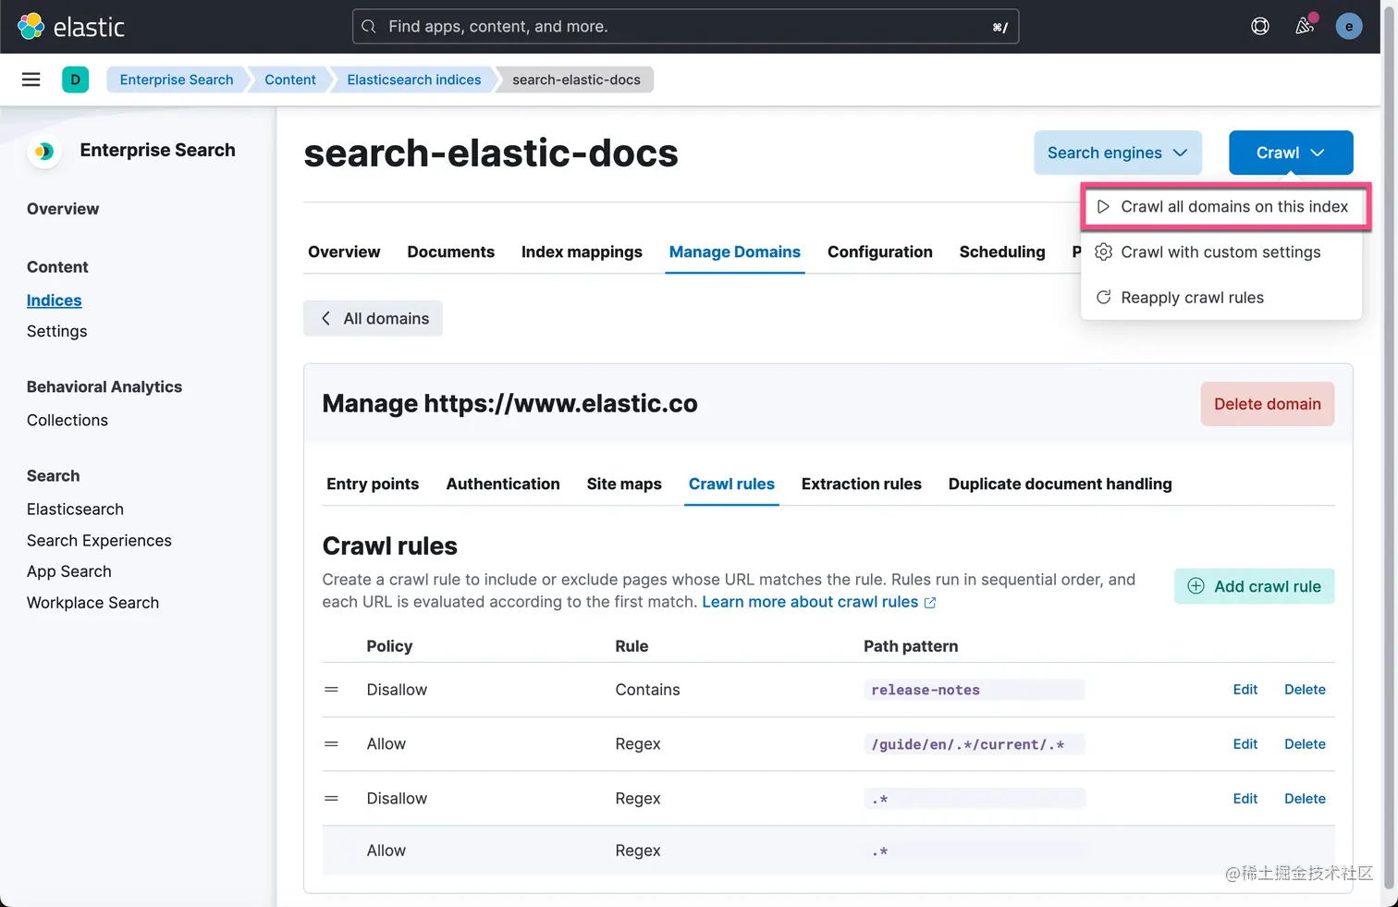Click external link icon after Learn more about crawl rules

click(x=930, y=603)
